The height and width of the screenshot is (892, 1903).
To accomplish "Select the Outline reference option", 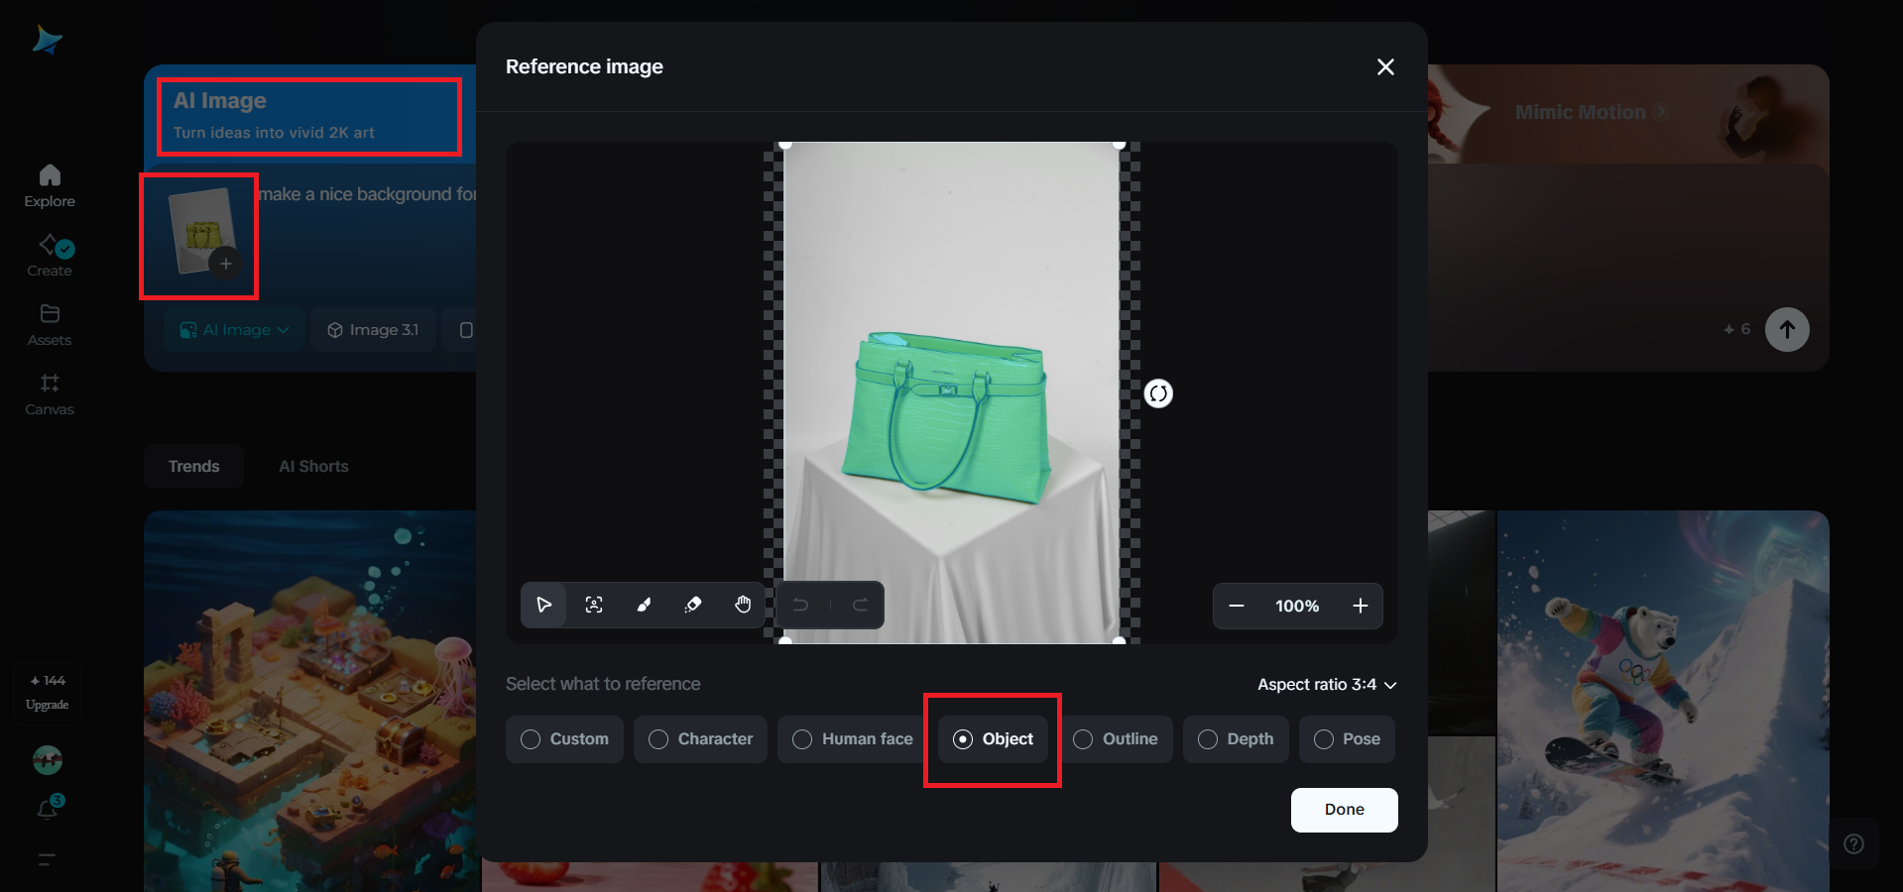I will pyautogui.click(x=1116, y=739).
